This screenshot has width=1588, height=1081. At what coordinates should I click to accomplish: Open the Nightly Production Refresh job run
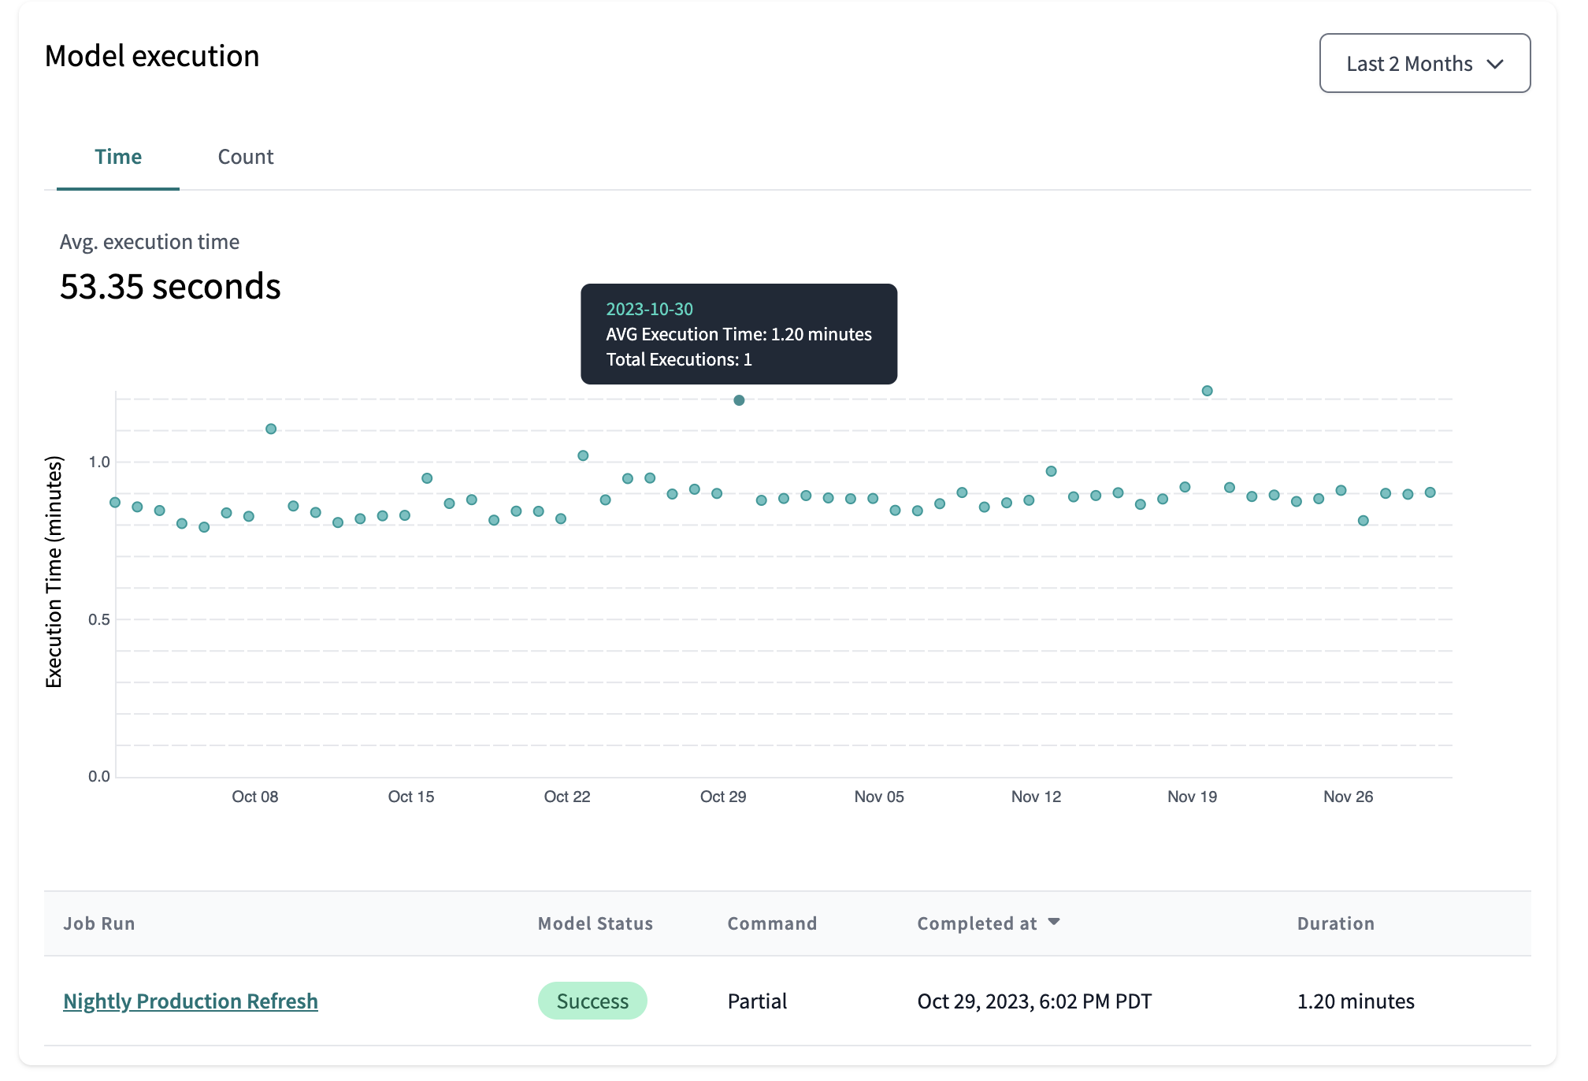click(x=190, y=1000)
